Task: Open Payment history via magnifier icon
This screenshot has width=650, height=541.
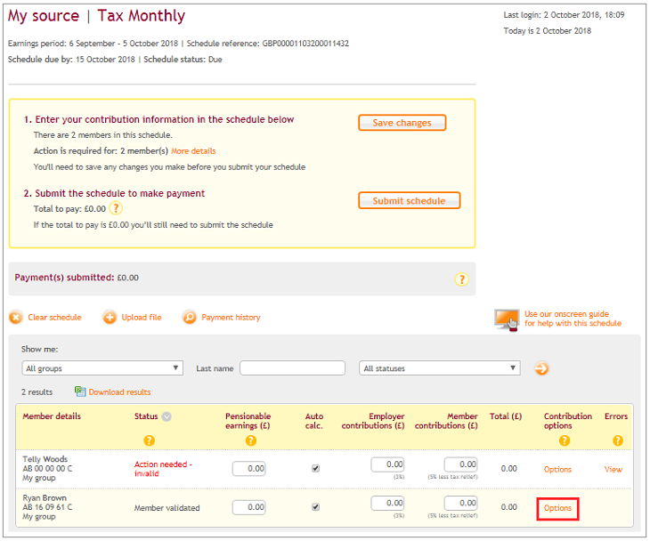Action: [x=190, y=318]
